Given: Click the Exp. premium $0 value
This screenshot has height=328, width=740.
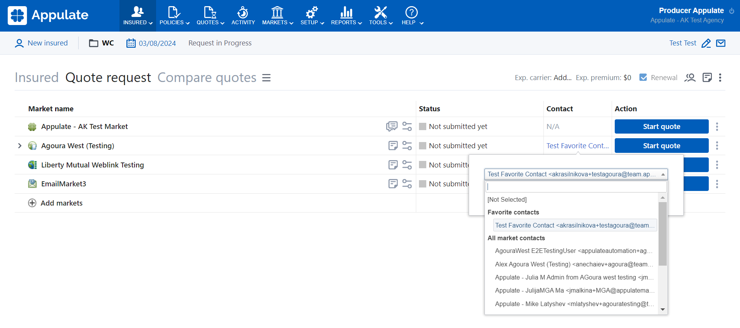Looking at the screenshot, I should [627, 77].
